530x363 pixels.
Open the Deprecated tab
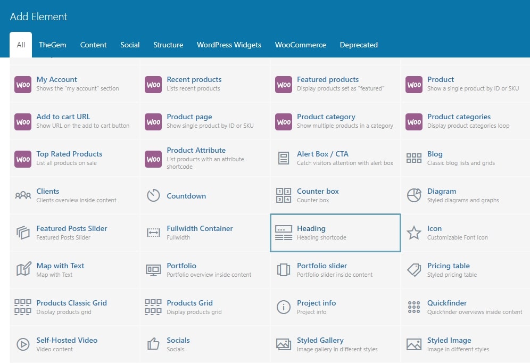(359, 45)
